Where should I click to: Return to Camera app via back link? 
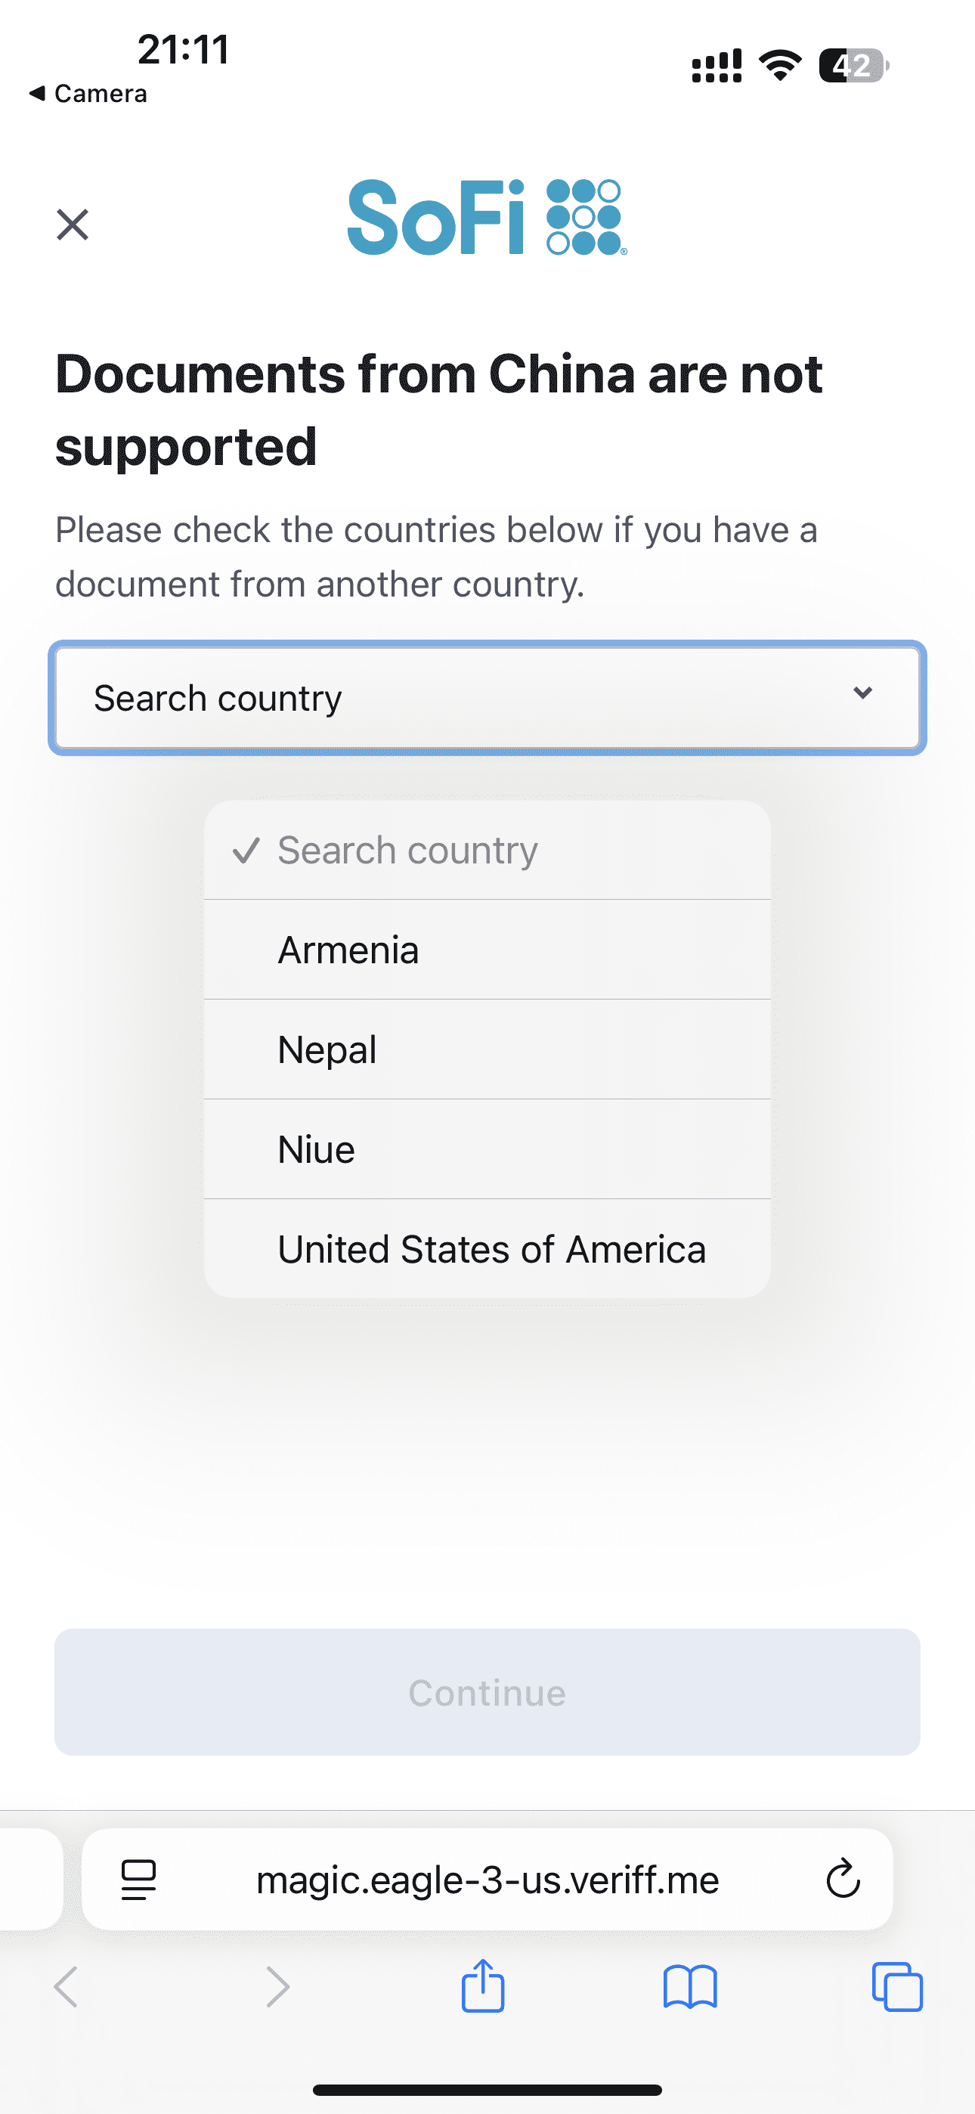tap(88, 94)
